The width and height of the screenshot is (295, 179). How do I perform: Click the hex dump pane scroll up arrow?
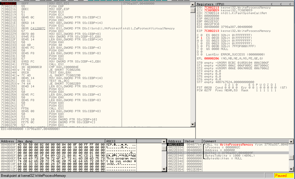pos(164,142)
